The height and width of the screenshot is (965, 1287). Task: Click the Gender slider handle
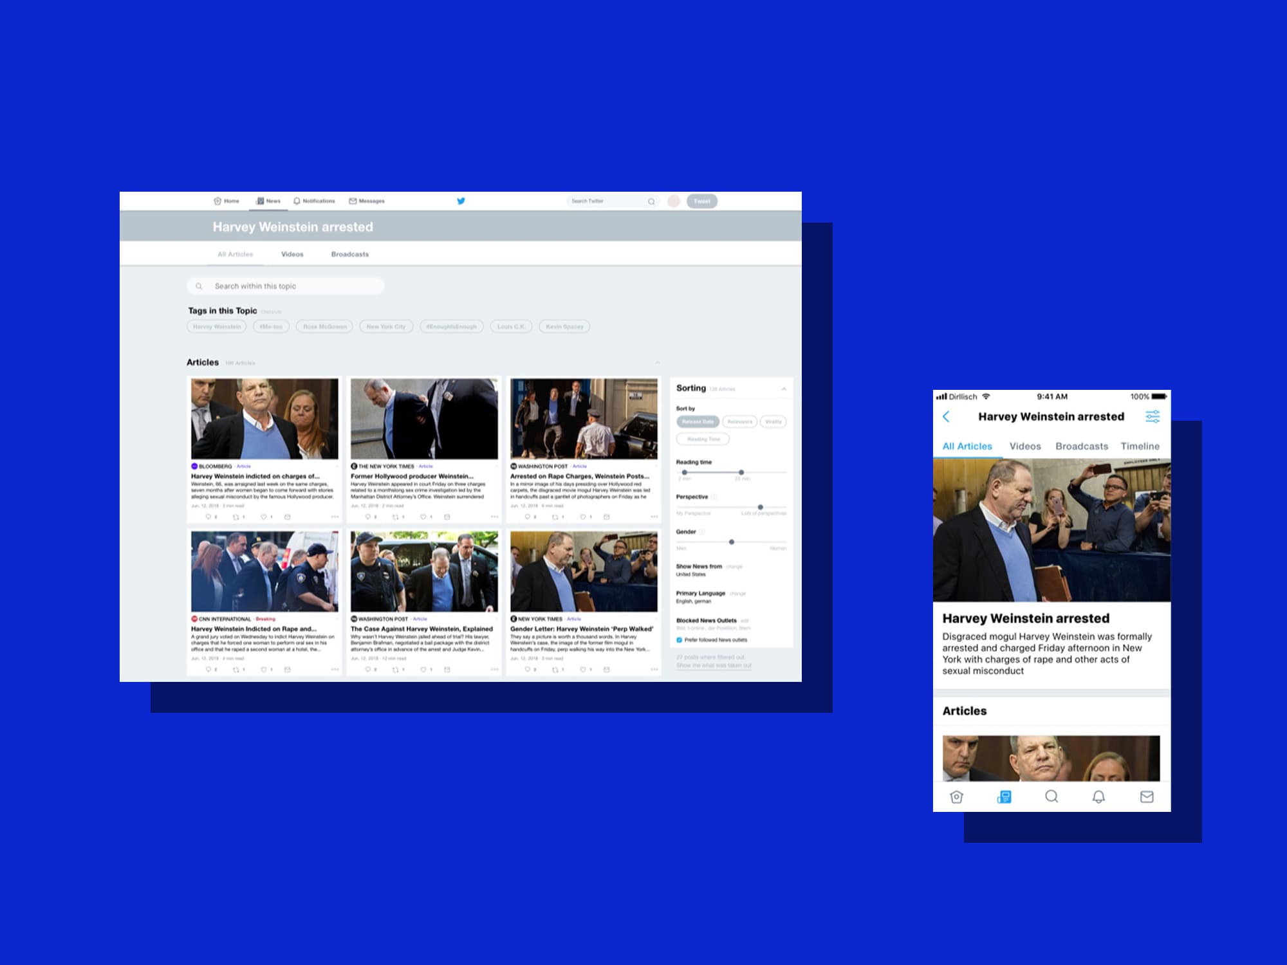(732, 542)
